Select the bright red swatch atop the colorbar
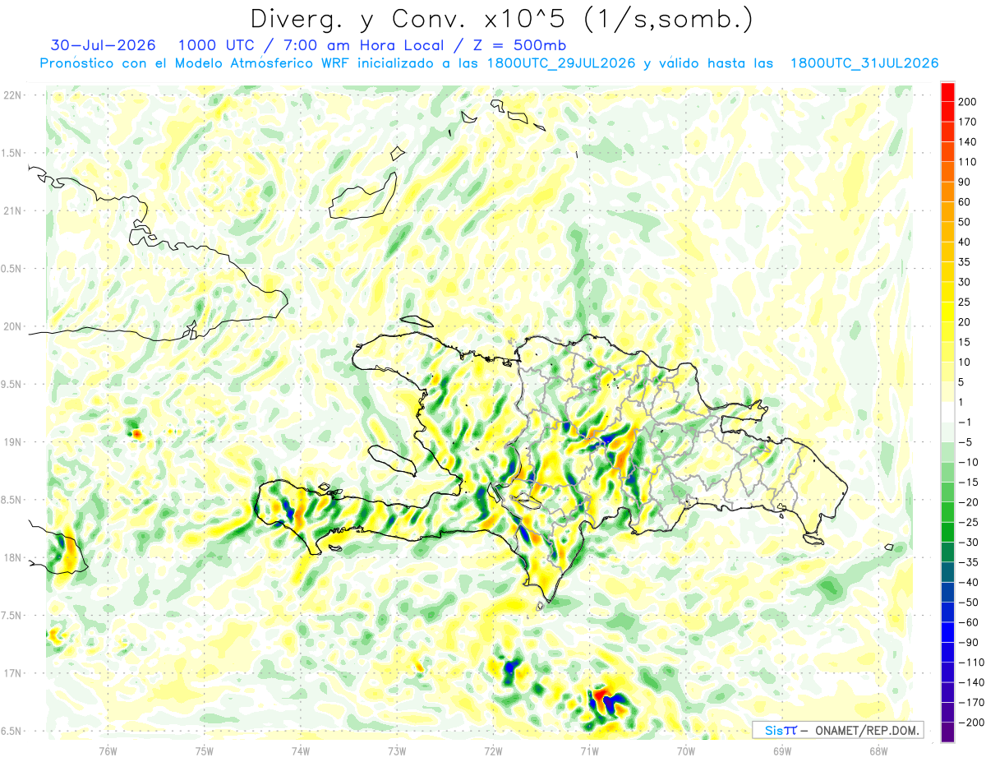Image resolution: width=986 pixels, height=762 pixels. click(947, 91)
